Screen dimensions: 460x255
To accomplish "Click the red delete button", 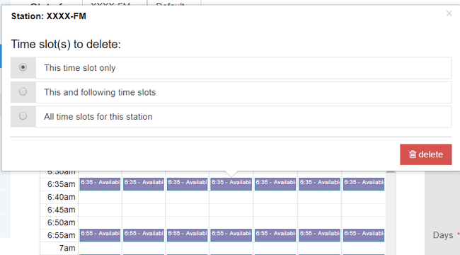I will click(425, 154).
